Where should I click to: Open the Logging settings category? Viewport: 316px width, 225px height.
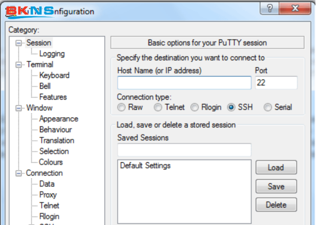pos(52,53)
